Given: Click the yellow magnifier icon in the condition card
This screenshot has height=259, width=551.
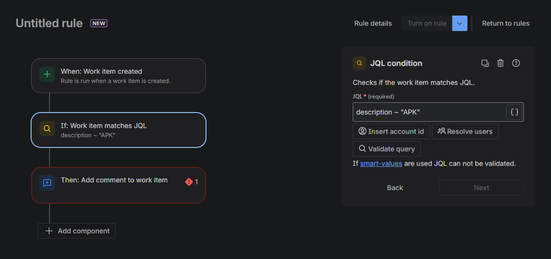Looking at the screenshot, I should [47, 128].
